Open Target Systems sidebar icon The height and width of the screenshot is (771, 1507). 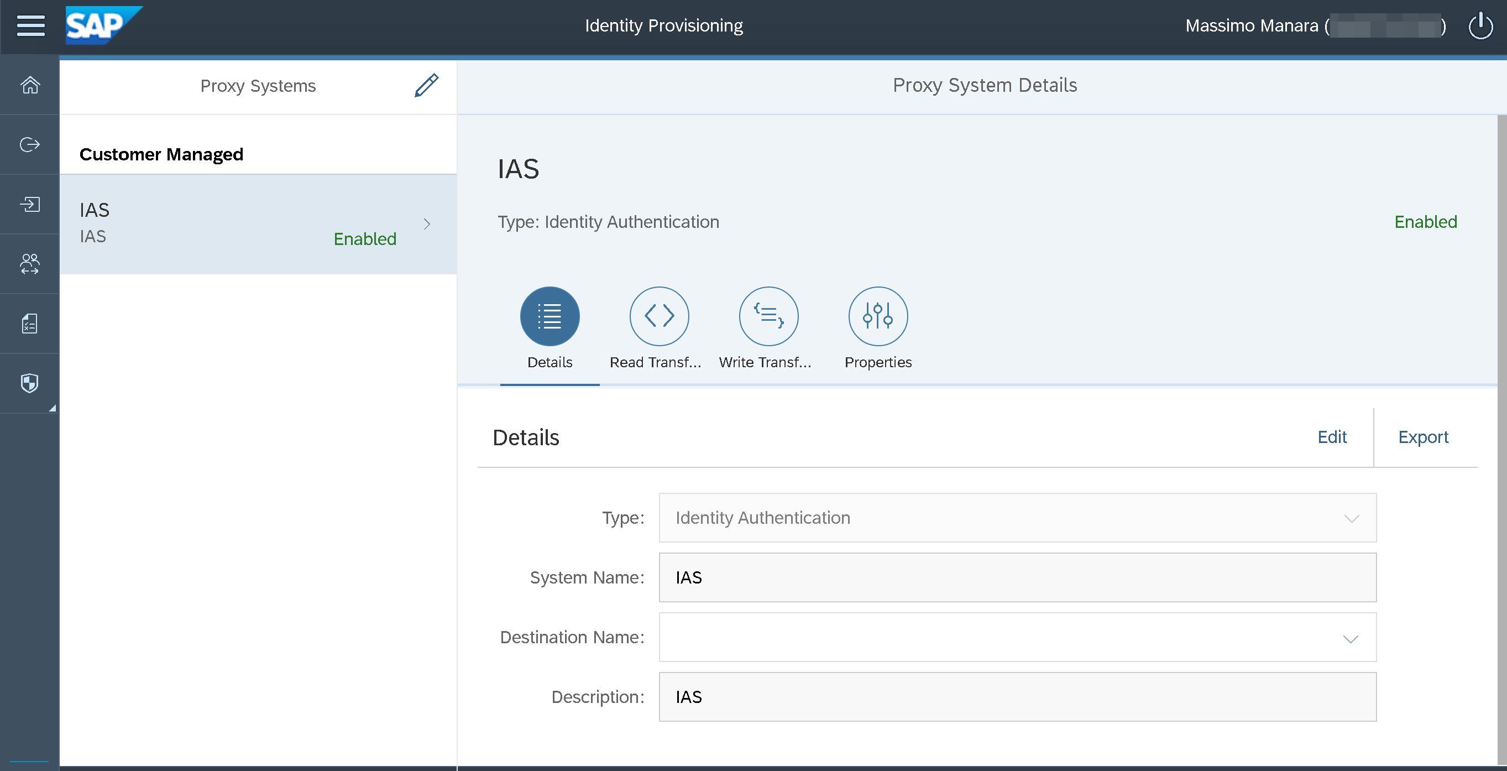30,204
